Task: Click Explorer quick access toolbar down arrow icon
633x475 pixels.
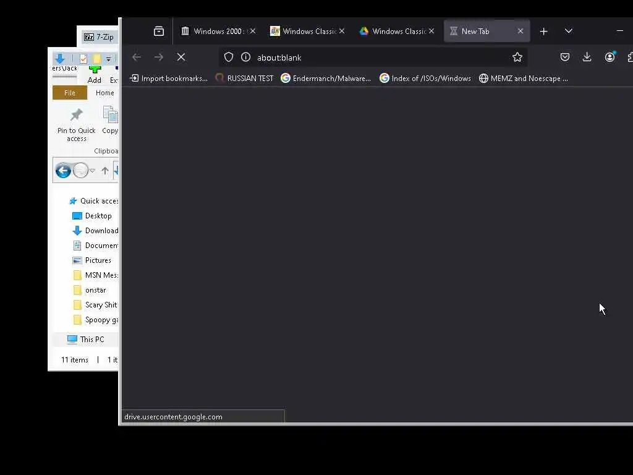Action: coord(60,59)
